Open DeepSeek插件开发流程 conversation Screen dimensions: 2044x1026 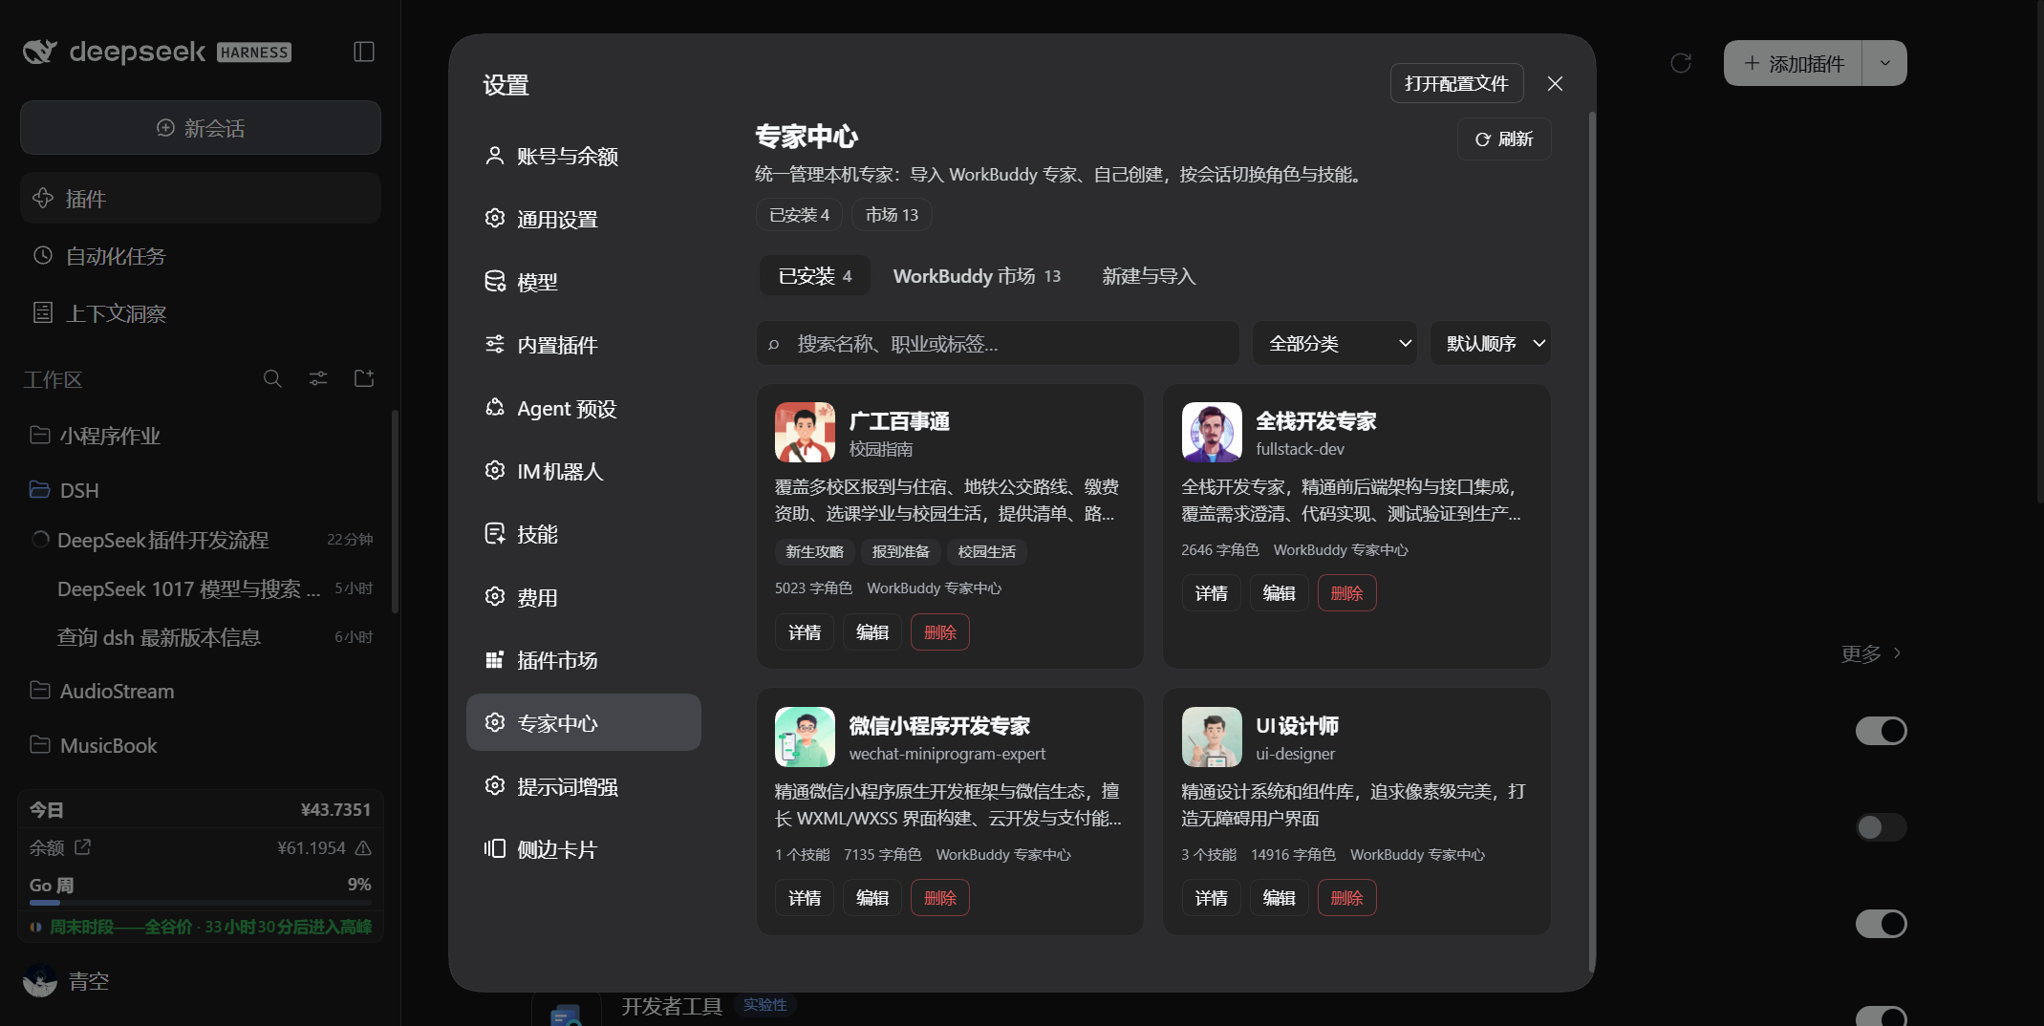201,540
